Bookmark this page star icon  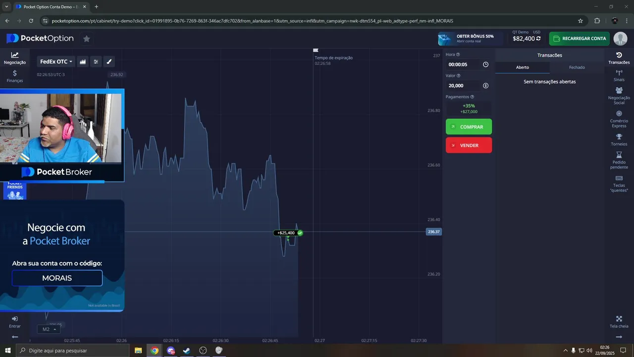581,21
